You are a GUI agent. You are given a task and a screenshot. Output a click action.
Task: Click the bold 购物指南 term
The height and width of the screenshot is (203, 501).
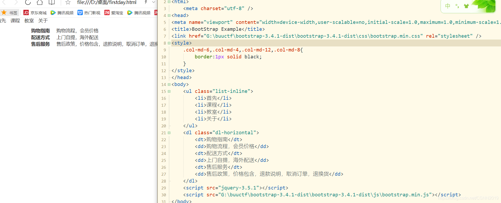(40, 31)
